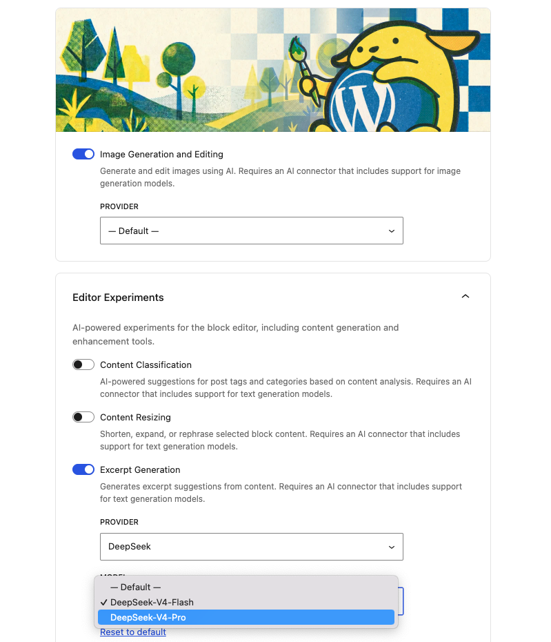Image resolution: width=551 pixels, height=642 pixels.
Task: Open the Excerpt Generation DeepSeek provider select
Action: point(252,547)
